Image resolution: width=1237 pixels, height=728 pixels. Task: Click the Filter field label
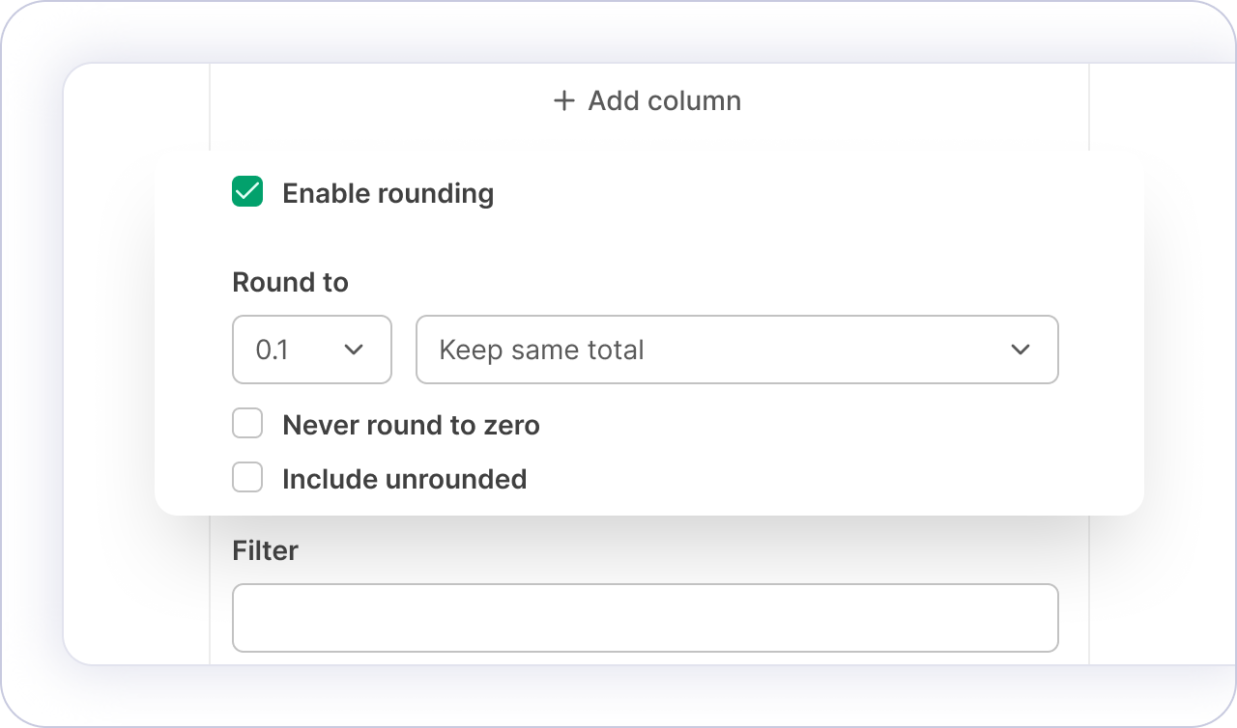265,550
